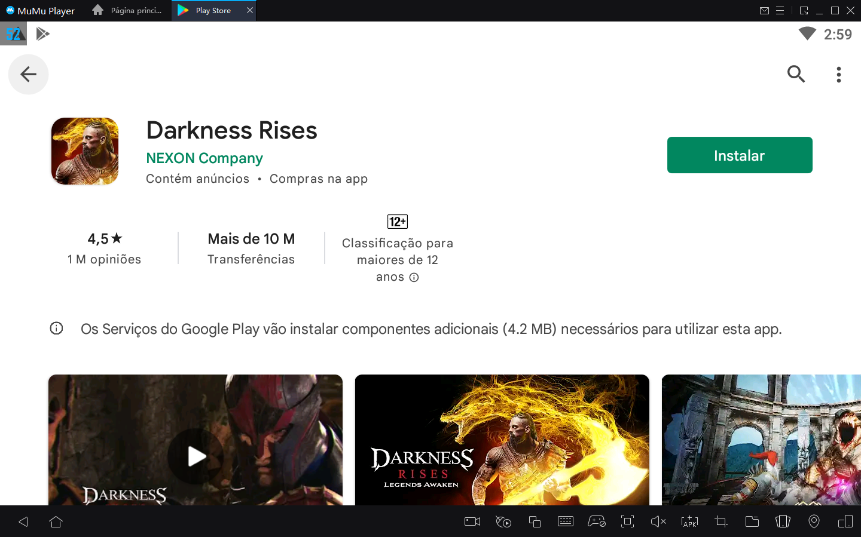
Task: Open the APK installer icon
Action: (689, 521)
